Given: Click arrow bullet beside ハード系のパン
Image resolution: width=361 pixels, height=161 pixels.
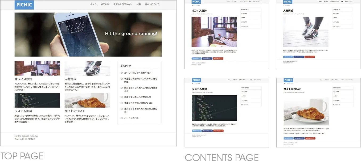Looking at the screenshot, I should click(x=122, y=118).
